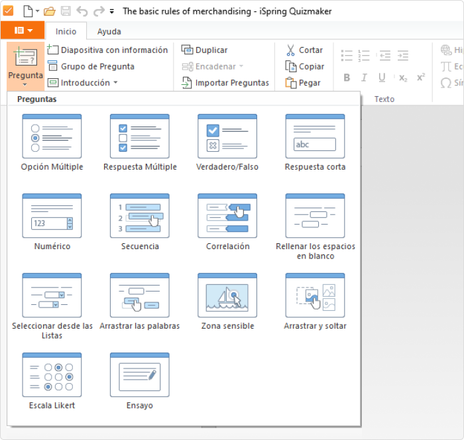Undo the last action
Image resolution: width=464 pixels, height=440 pixels.
(x=82, y=11)
